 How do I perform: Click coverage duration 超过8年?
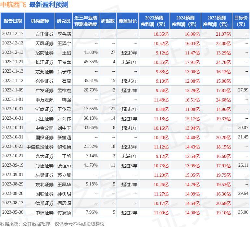129,147
